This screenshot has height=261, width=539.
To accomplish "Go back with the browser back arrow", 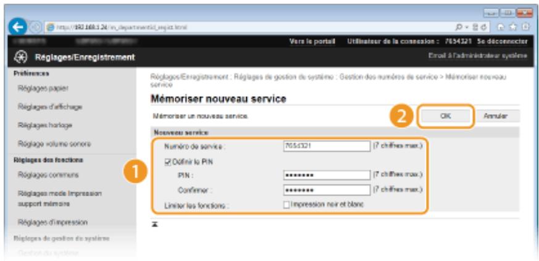I will click(19, 27).
